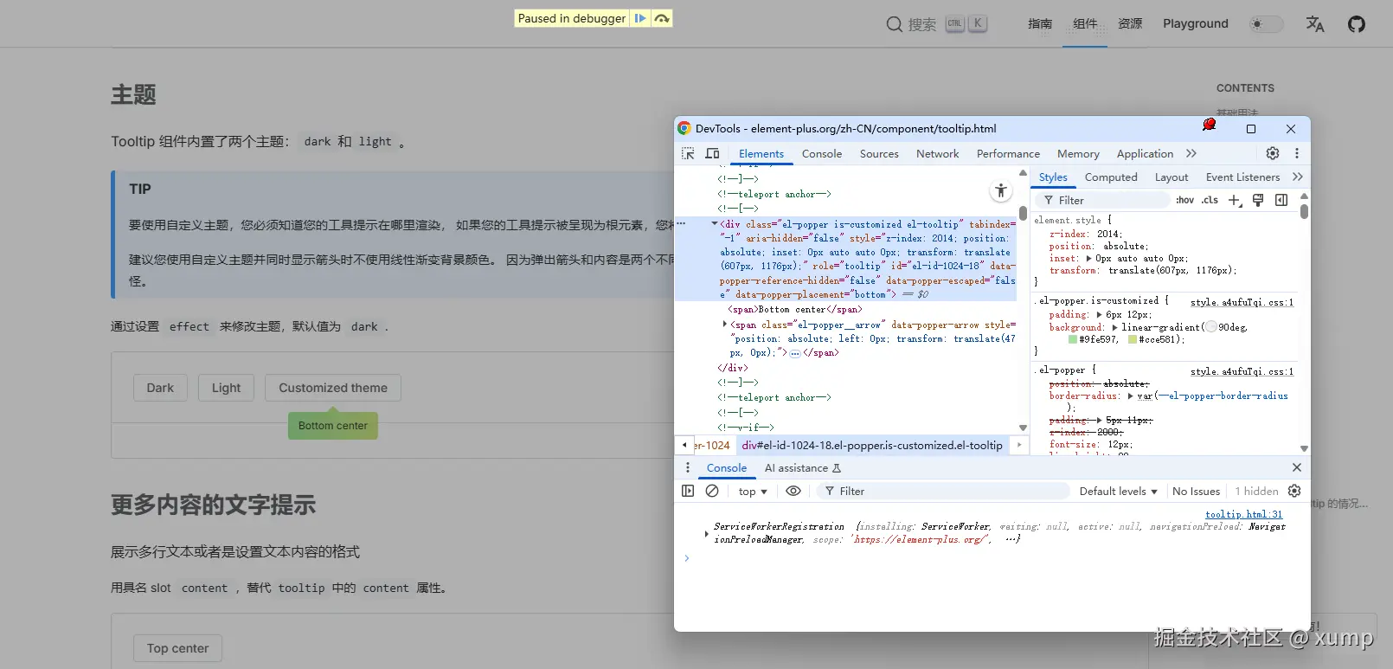Open the Computed styles tab
This screenshot has width=1393, height=669.
click(1111, 177)
